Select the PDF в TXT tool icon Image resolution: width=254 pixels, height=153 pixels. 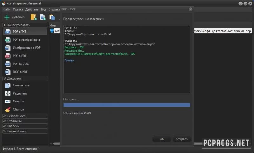[x=8, y=32]
